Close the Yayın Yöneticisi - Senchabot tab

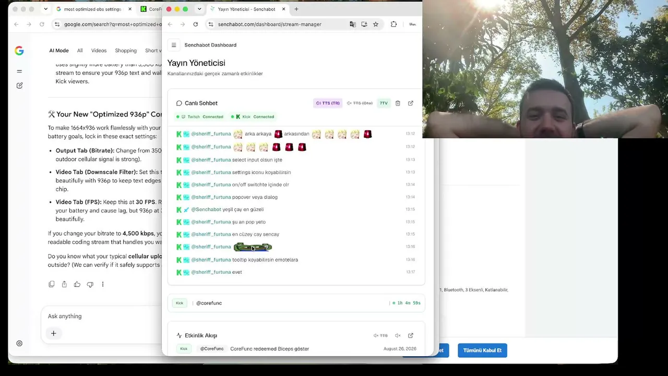283,9
